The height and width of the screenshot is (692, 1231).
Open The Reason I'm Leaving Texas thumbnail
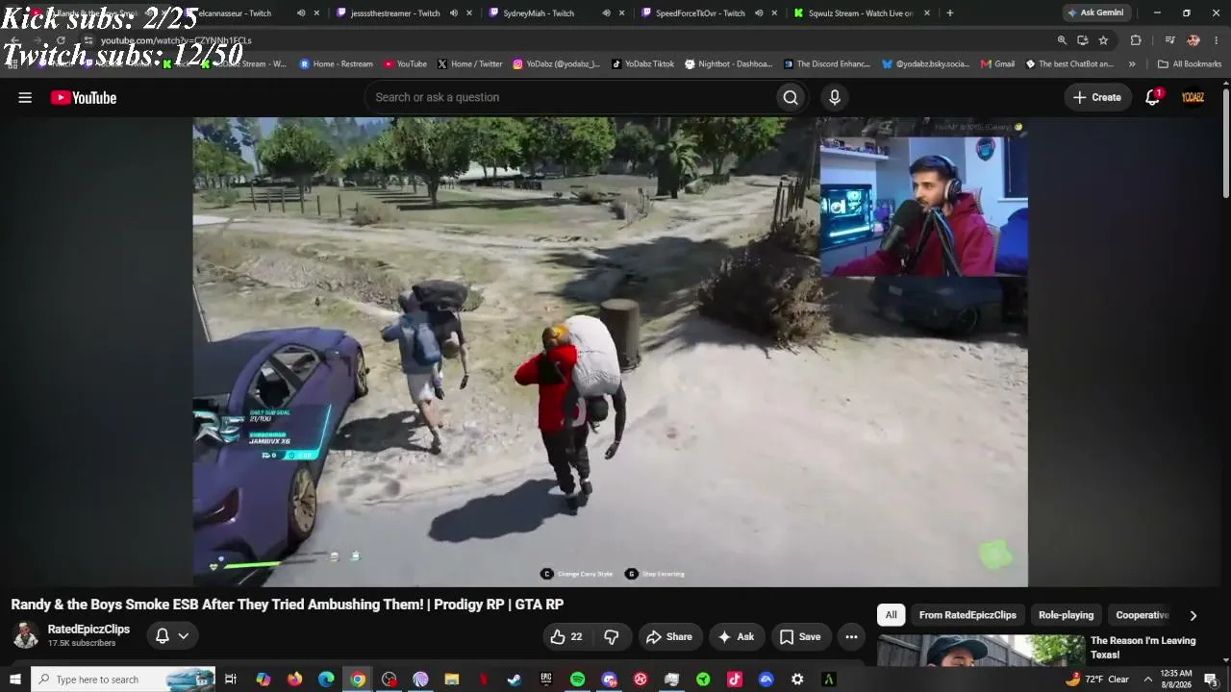pyautogui.click(x=980, y=651)
